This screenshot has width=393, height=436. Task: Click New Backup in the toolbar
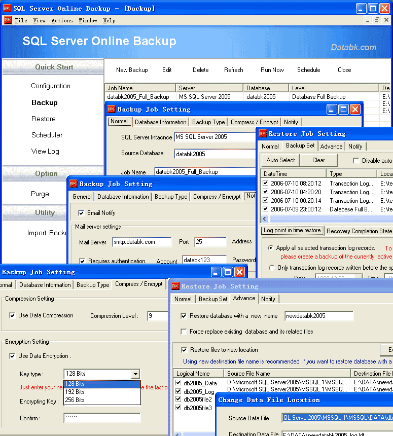[x=132, y=70]
